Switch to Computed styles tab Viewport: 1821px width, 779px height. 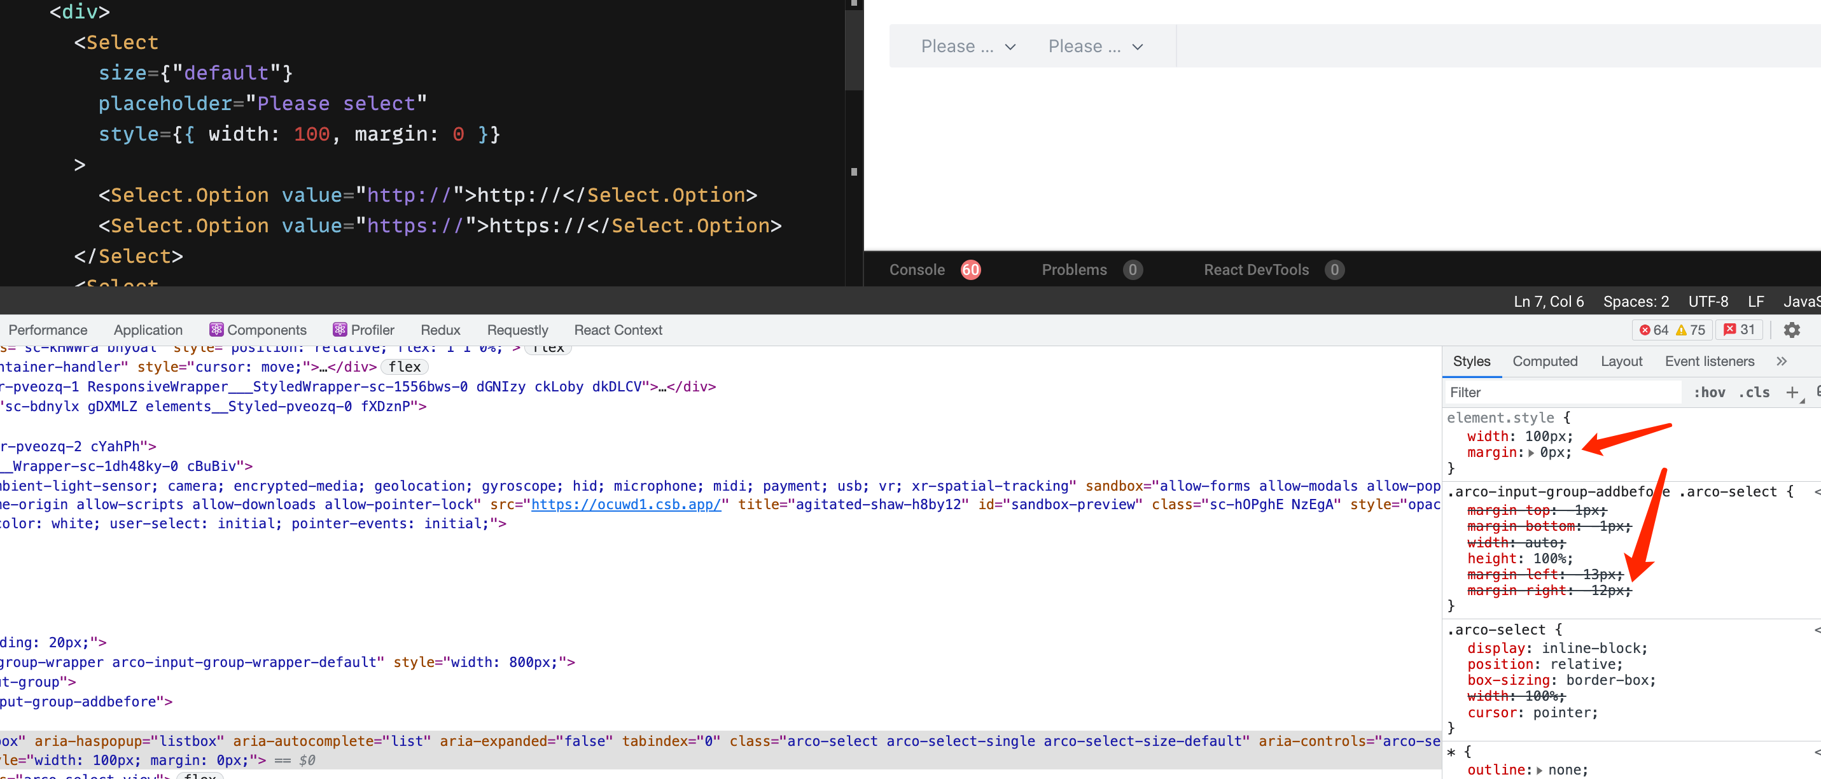pyautogui.click(x=1545, y=361)
